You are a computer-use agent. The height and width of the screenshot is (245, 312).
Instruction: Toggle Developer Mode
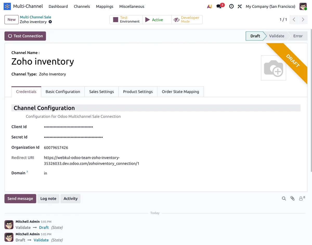pos(187,20)
